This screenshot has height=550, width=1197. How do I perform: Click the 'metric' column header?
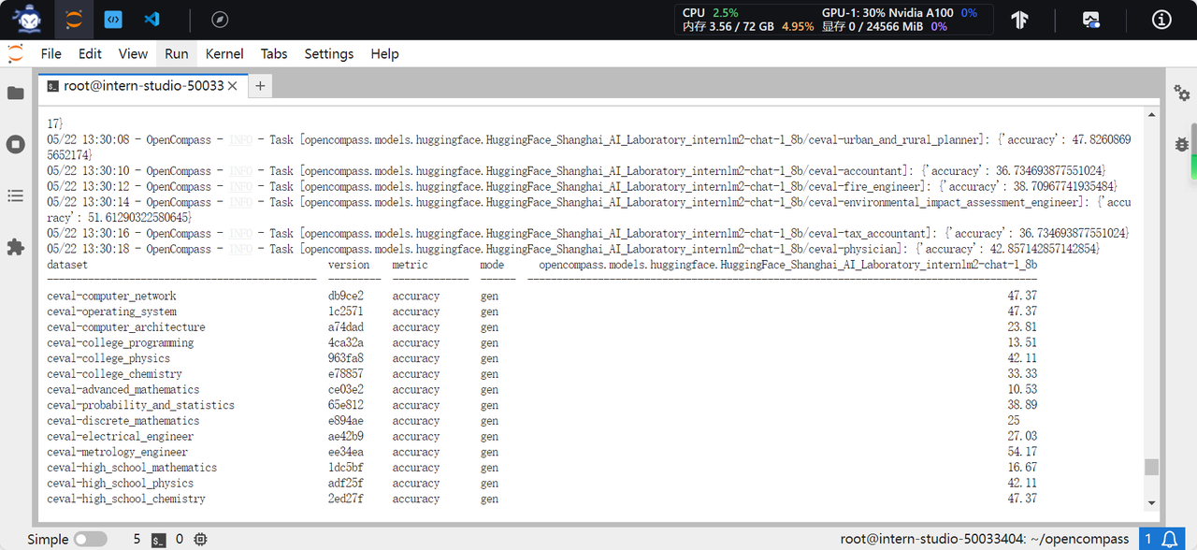410,265
